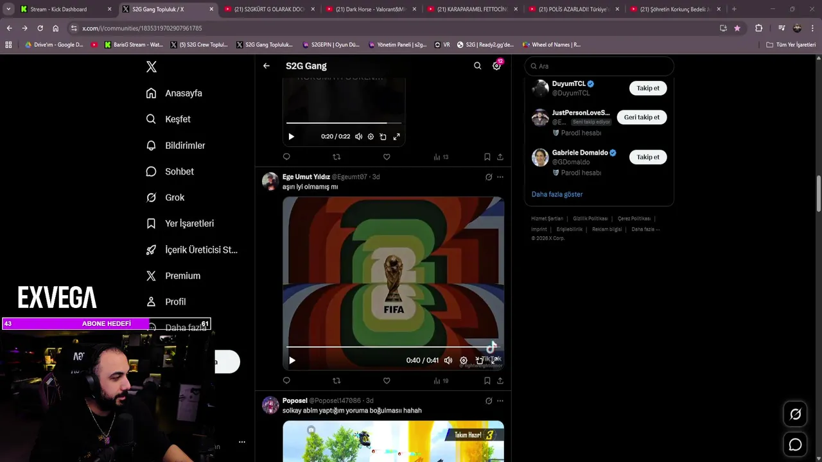Search within S2G Gang community
Image resolution: width=822 pixels, height=462 pixels.
(477, 66)
